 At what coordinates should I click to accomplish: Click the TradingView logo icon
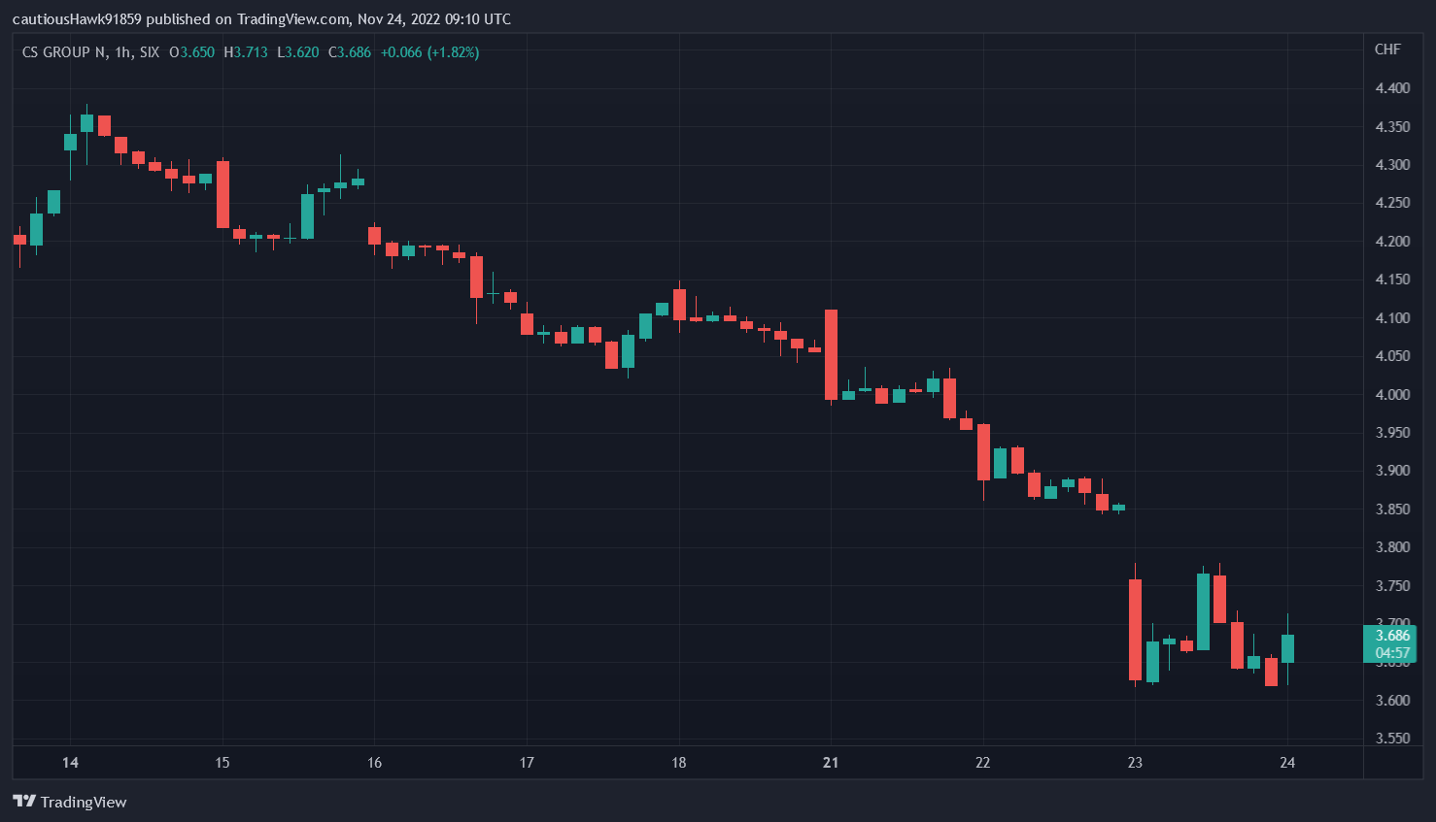point(24,802)
